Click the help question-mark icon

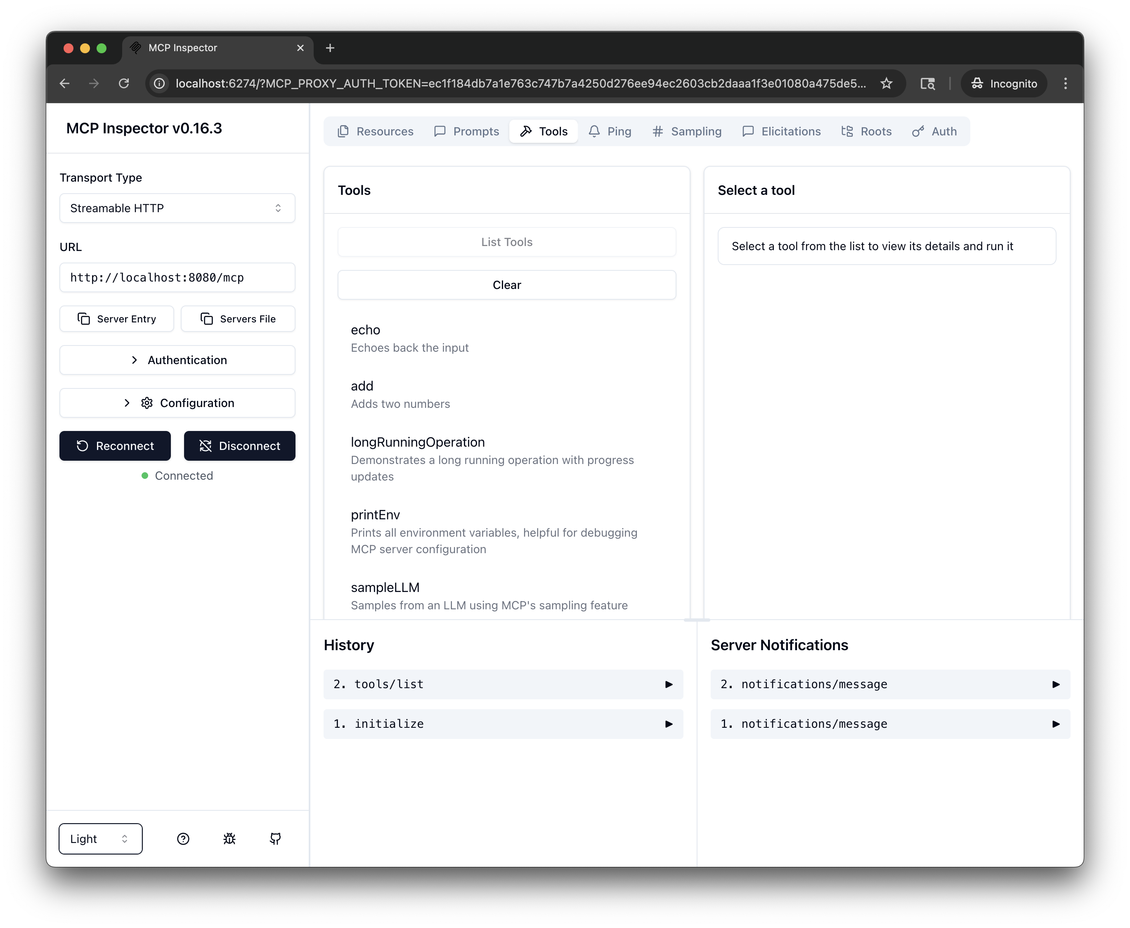pos(183,839)
